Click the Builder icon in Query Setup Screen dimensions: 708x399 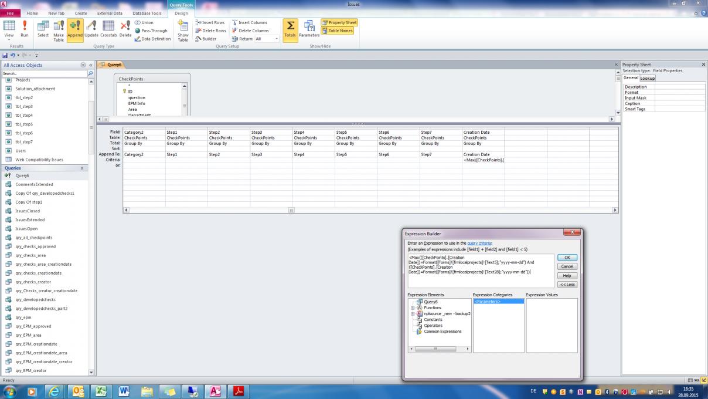[x=206, y=39]
